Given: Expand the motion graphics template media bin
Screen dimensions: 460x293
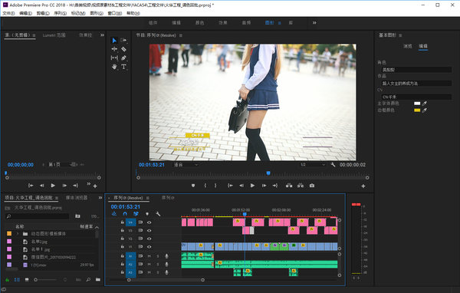Looking at the screenshot, I should point(18,234).
